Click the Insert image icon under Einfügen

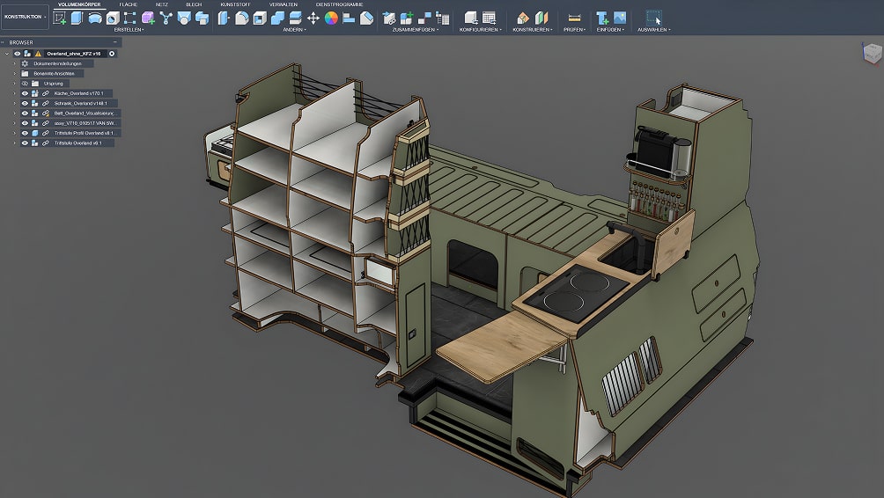coord(620,18)
